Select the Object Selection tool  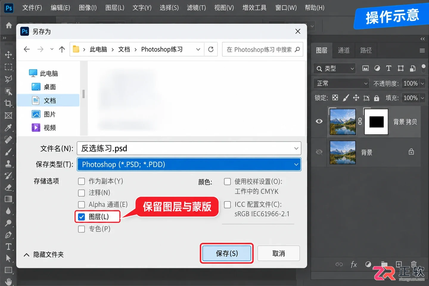(8, 91)
